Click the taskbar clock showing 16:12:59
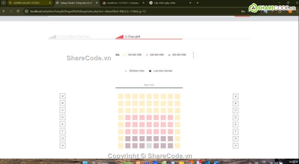Screen dimensions: 299x164 coord(293,162)
